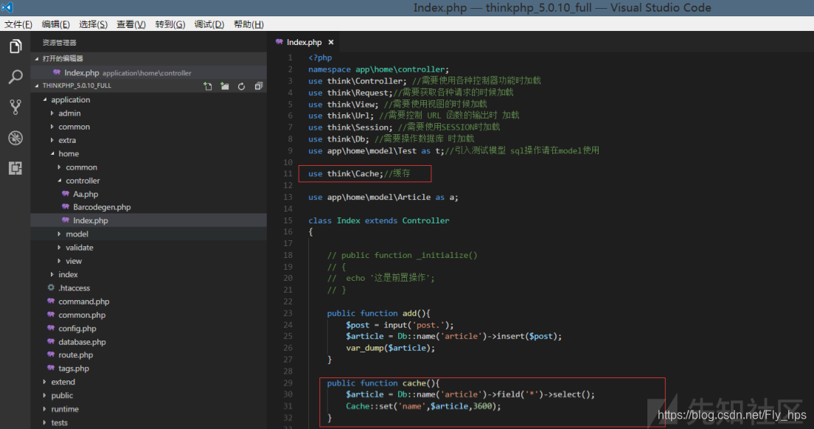Open the Source Control view
Viewport: 814px width, 429px height.
click(x=15, y=108)
